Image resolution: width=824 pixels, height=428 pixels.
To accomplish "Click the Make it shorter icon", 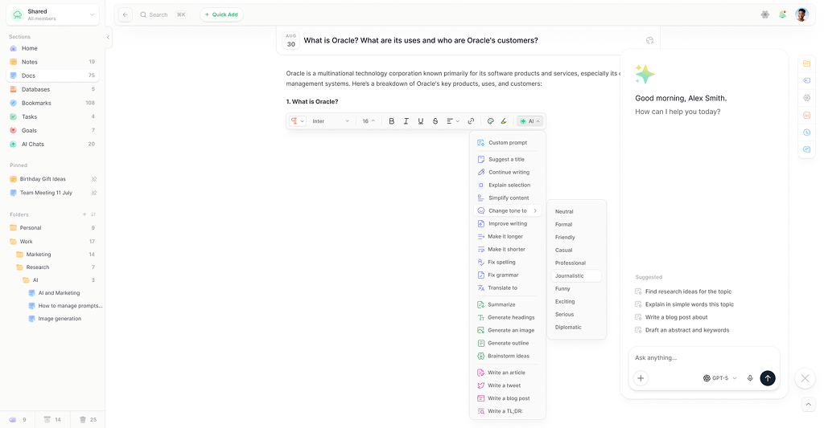I will [x=481, y=249].
